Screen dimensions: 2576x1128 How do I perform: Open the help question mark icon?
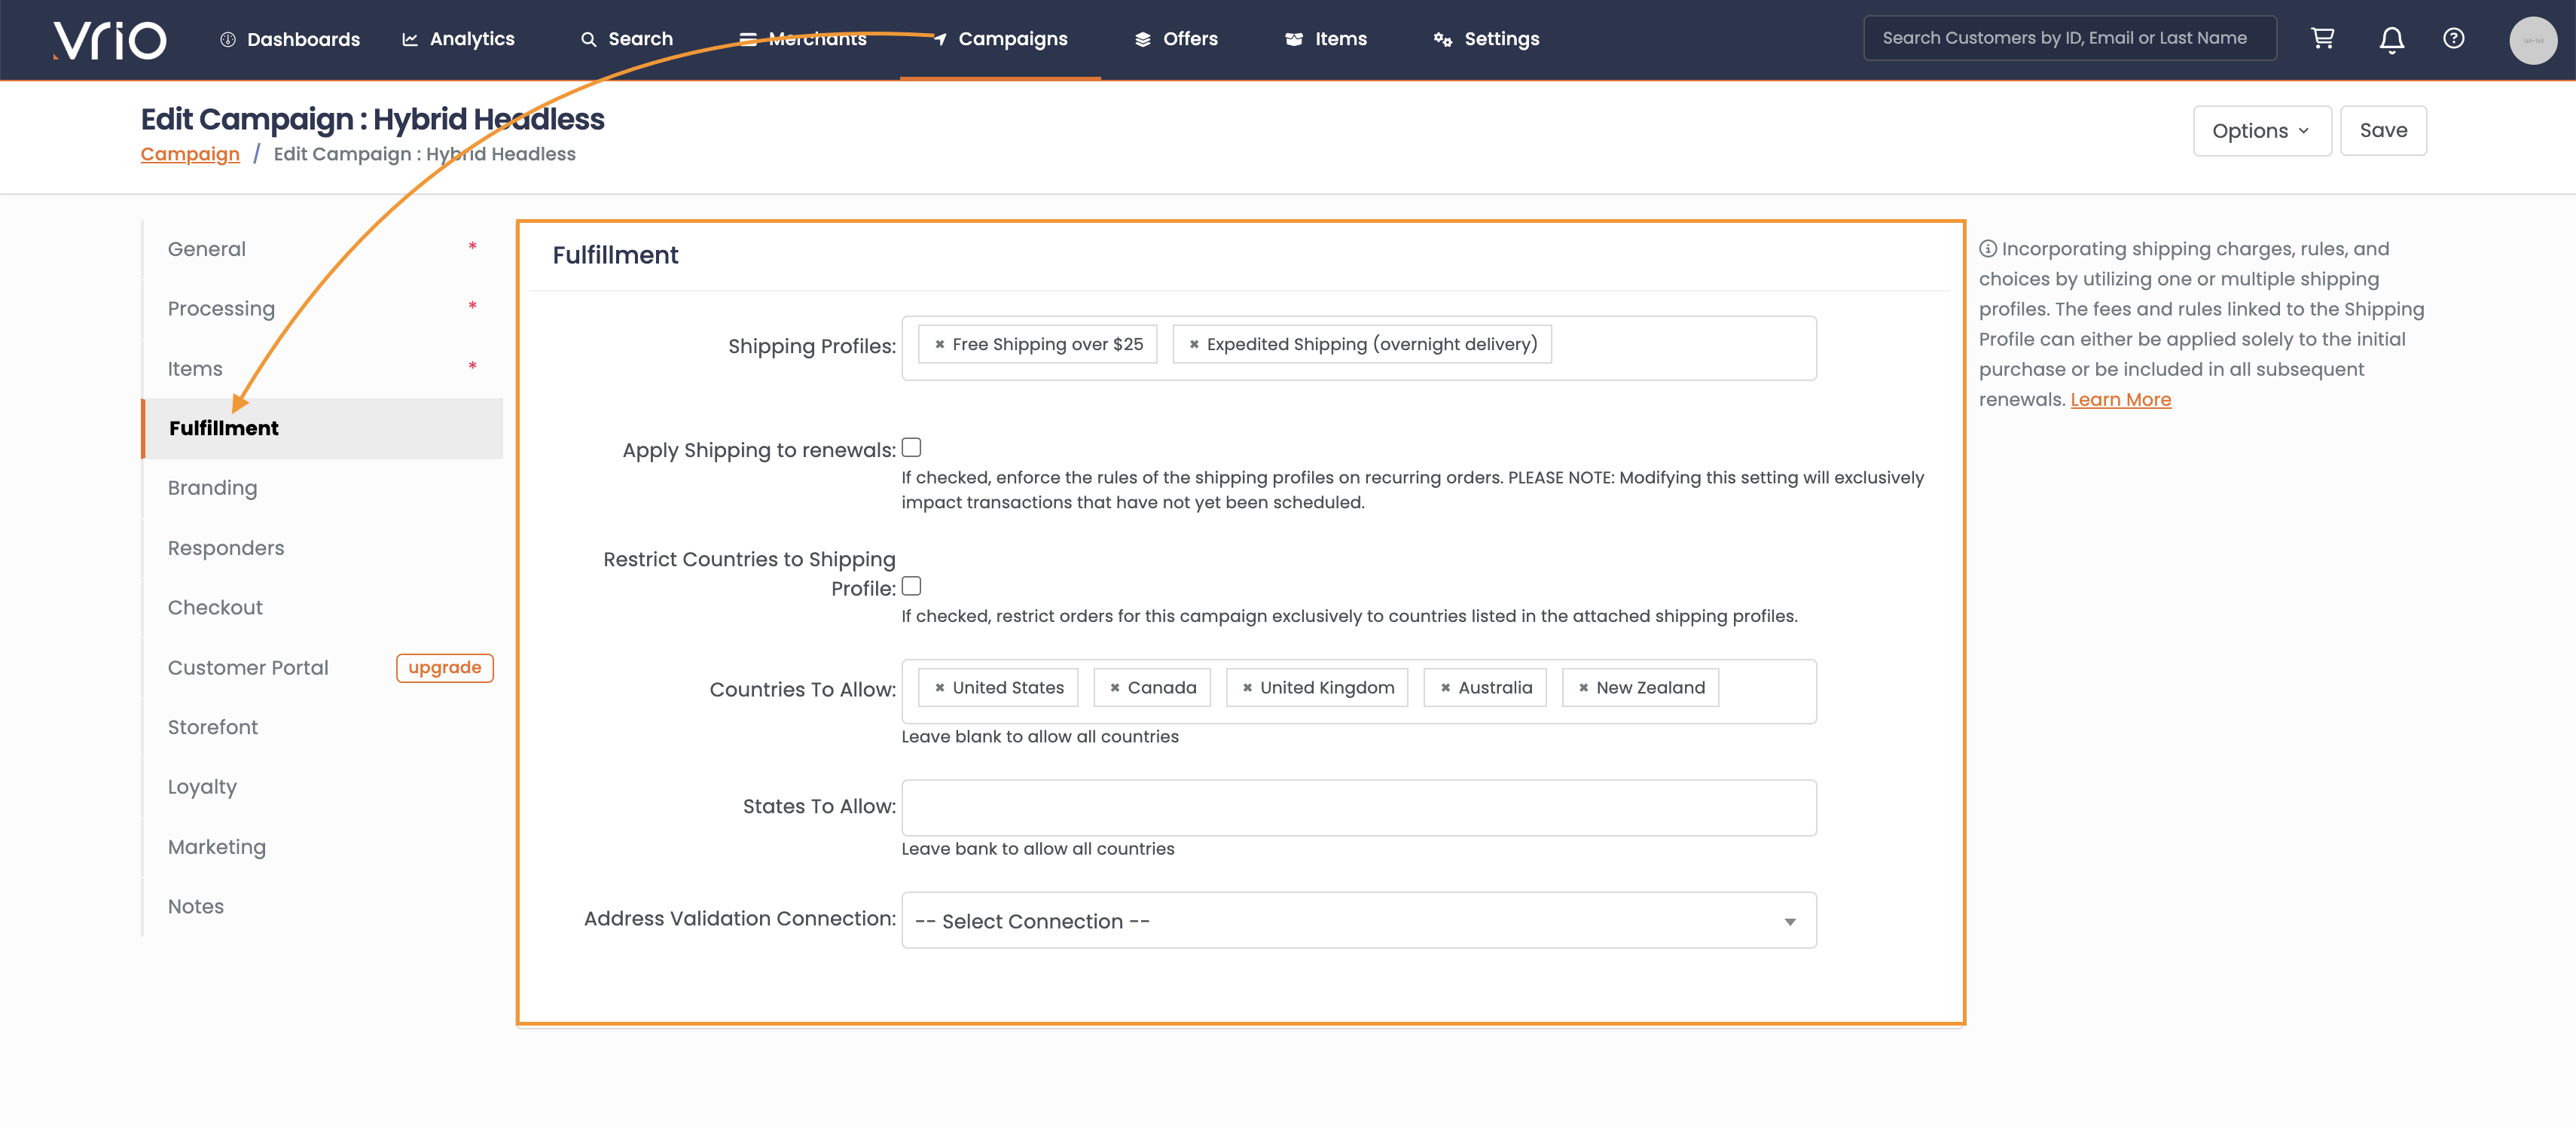click(x=2453, y=39)
